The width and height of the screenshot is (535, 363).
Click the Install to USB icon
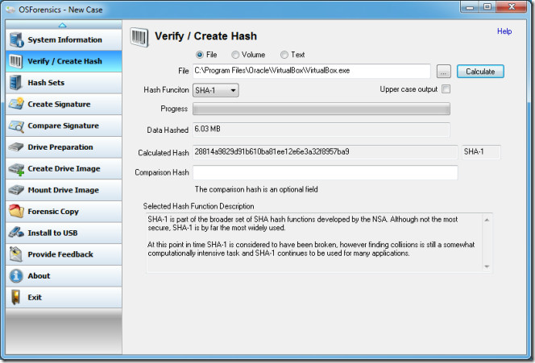(16, 233)
